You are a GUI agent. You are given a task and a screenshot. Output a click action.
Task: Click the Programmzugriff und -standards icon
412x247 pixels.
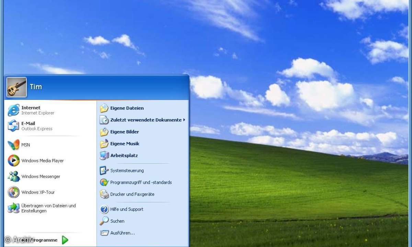[104, 183]
